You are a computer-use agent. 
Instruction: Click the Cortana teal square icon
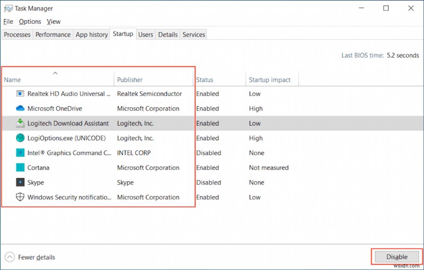[20, 168]
